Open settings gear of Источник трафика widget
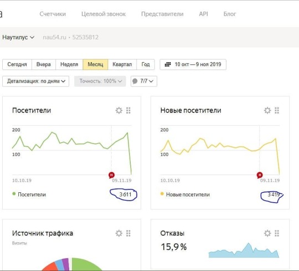Image resolution: width=299 pixels, height=271 pixels. pyautogui.click(x=119, y=233)
